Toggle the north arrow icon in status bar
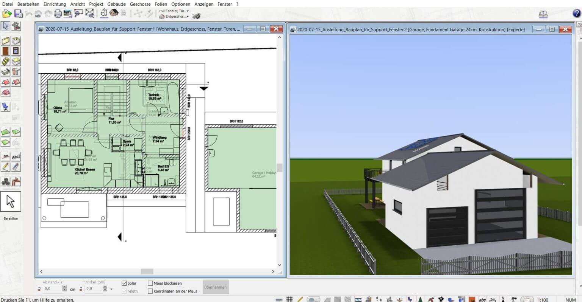 point(504,299)
